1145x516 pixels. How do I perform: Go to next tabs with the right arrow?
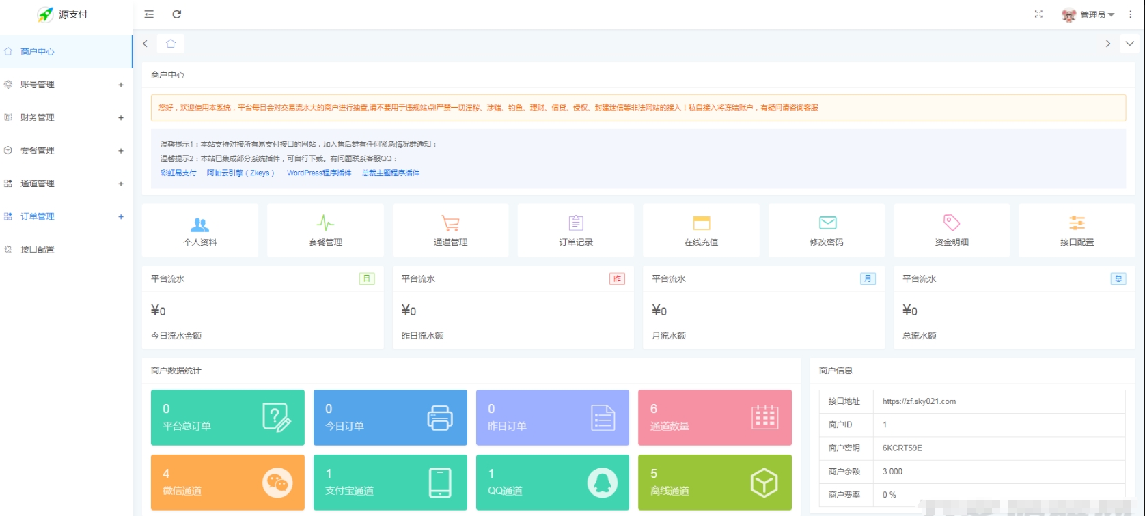[x=1107, y=44]
